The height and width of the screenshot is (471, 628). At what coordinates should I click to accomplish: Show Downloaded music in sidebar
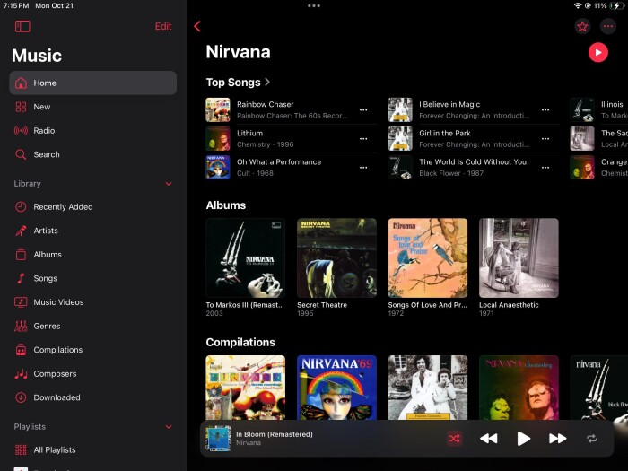click(57, 397)
